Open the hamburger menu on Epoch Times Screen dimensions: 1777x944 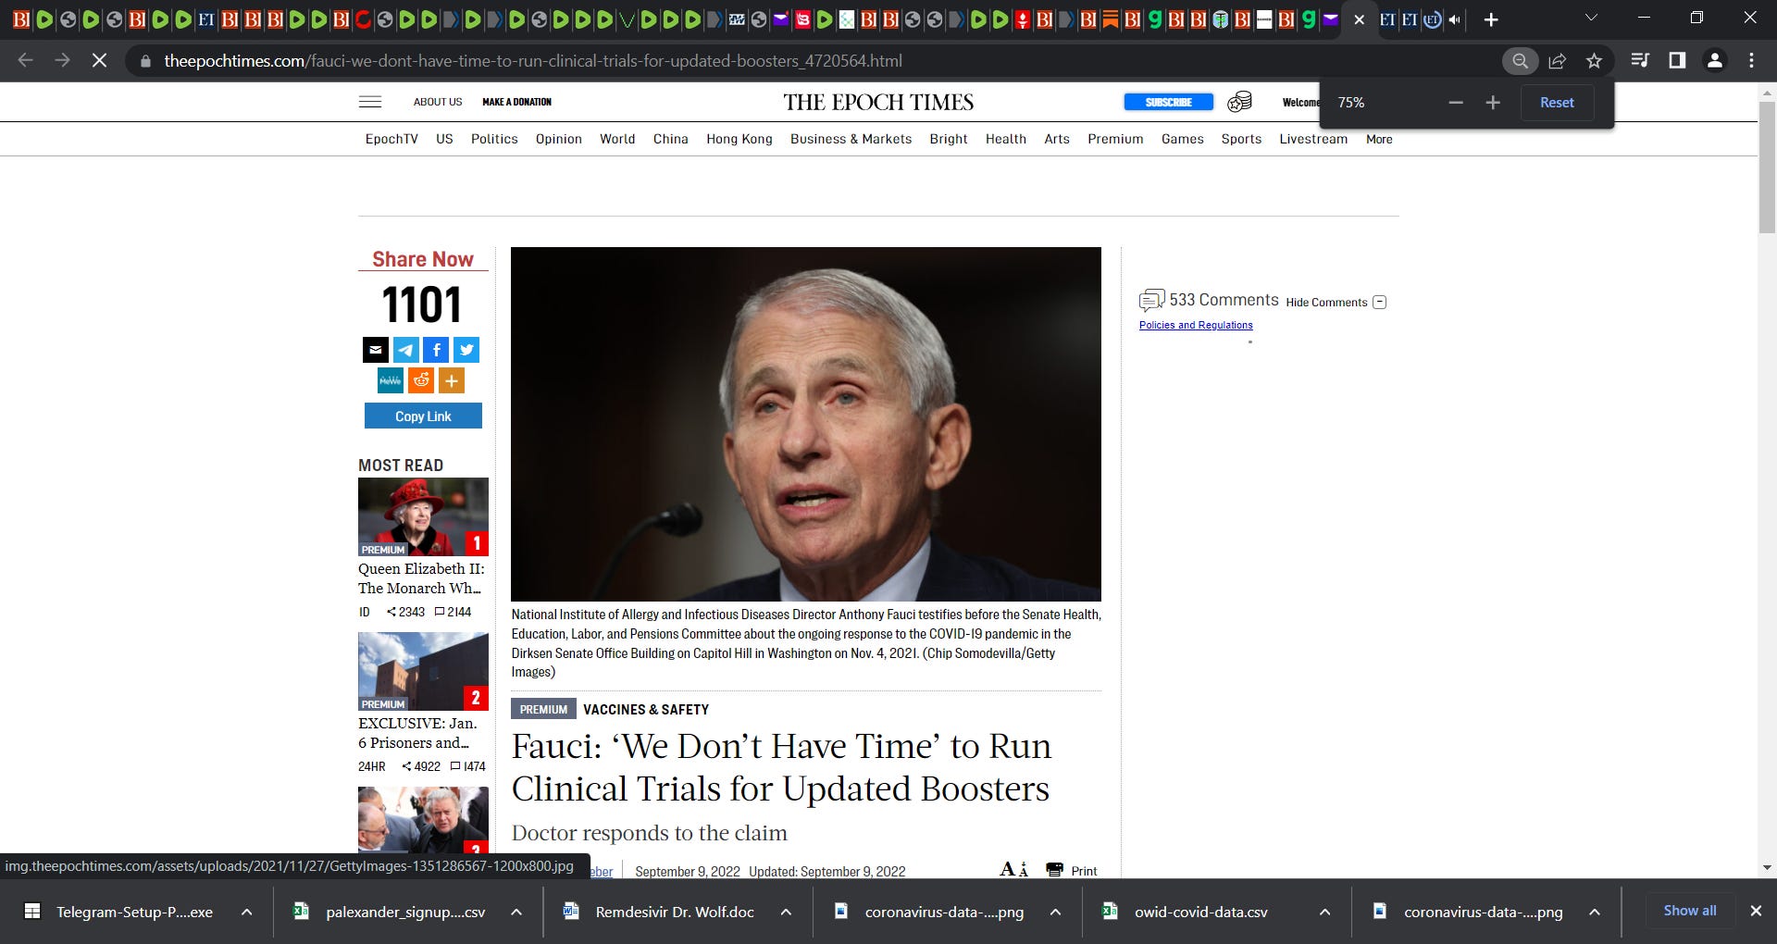coord(369,102)
